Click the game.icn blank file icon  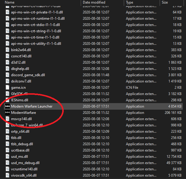(x=7, y=88)
